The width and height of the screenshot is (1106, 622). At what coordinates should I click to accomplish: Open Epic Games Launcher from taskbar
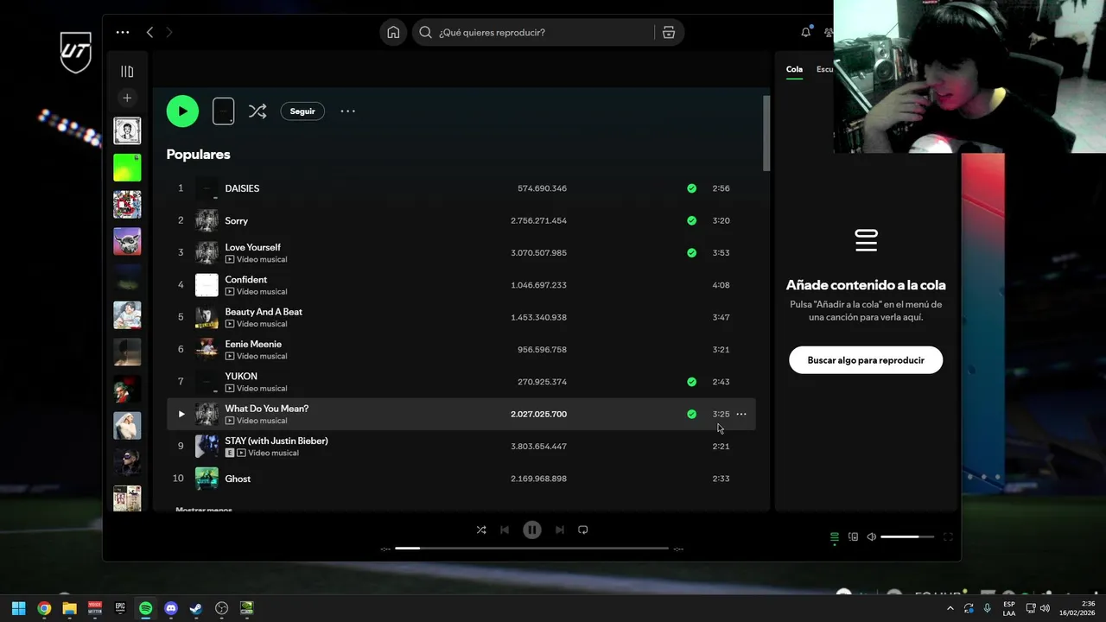(x=120, y=608)
